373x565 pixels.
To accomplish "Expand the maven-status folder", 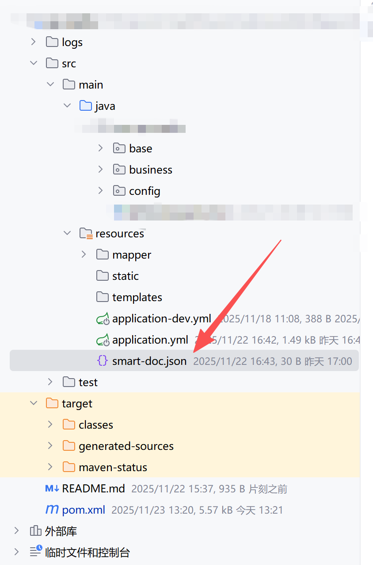I will (x=50, y=467).
